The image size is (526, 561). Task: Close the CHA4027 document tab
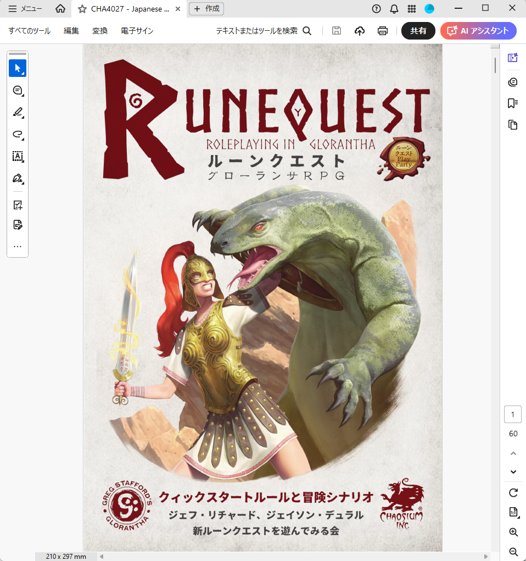[178, 9]
